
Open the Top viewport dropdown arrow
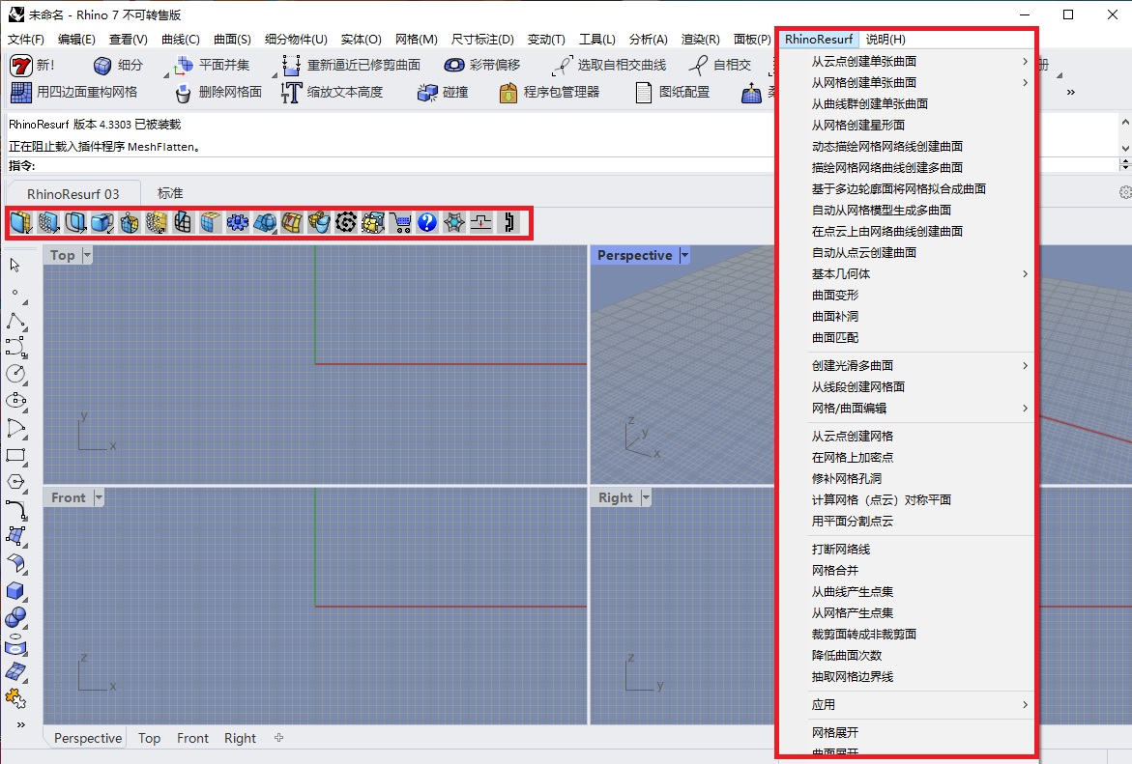87,255
